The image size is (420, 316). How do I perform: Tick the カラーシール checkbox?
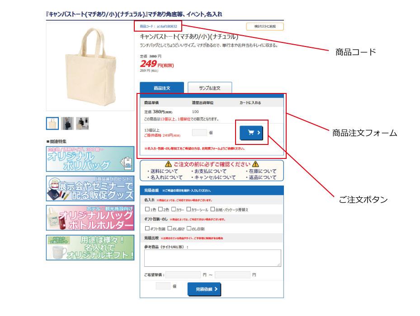click(x=189, y=209)
